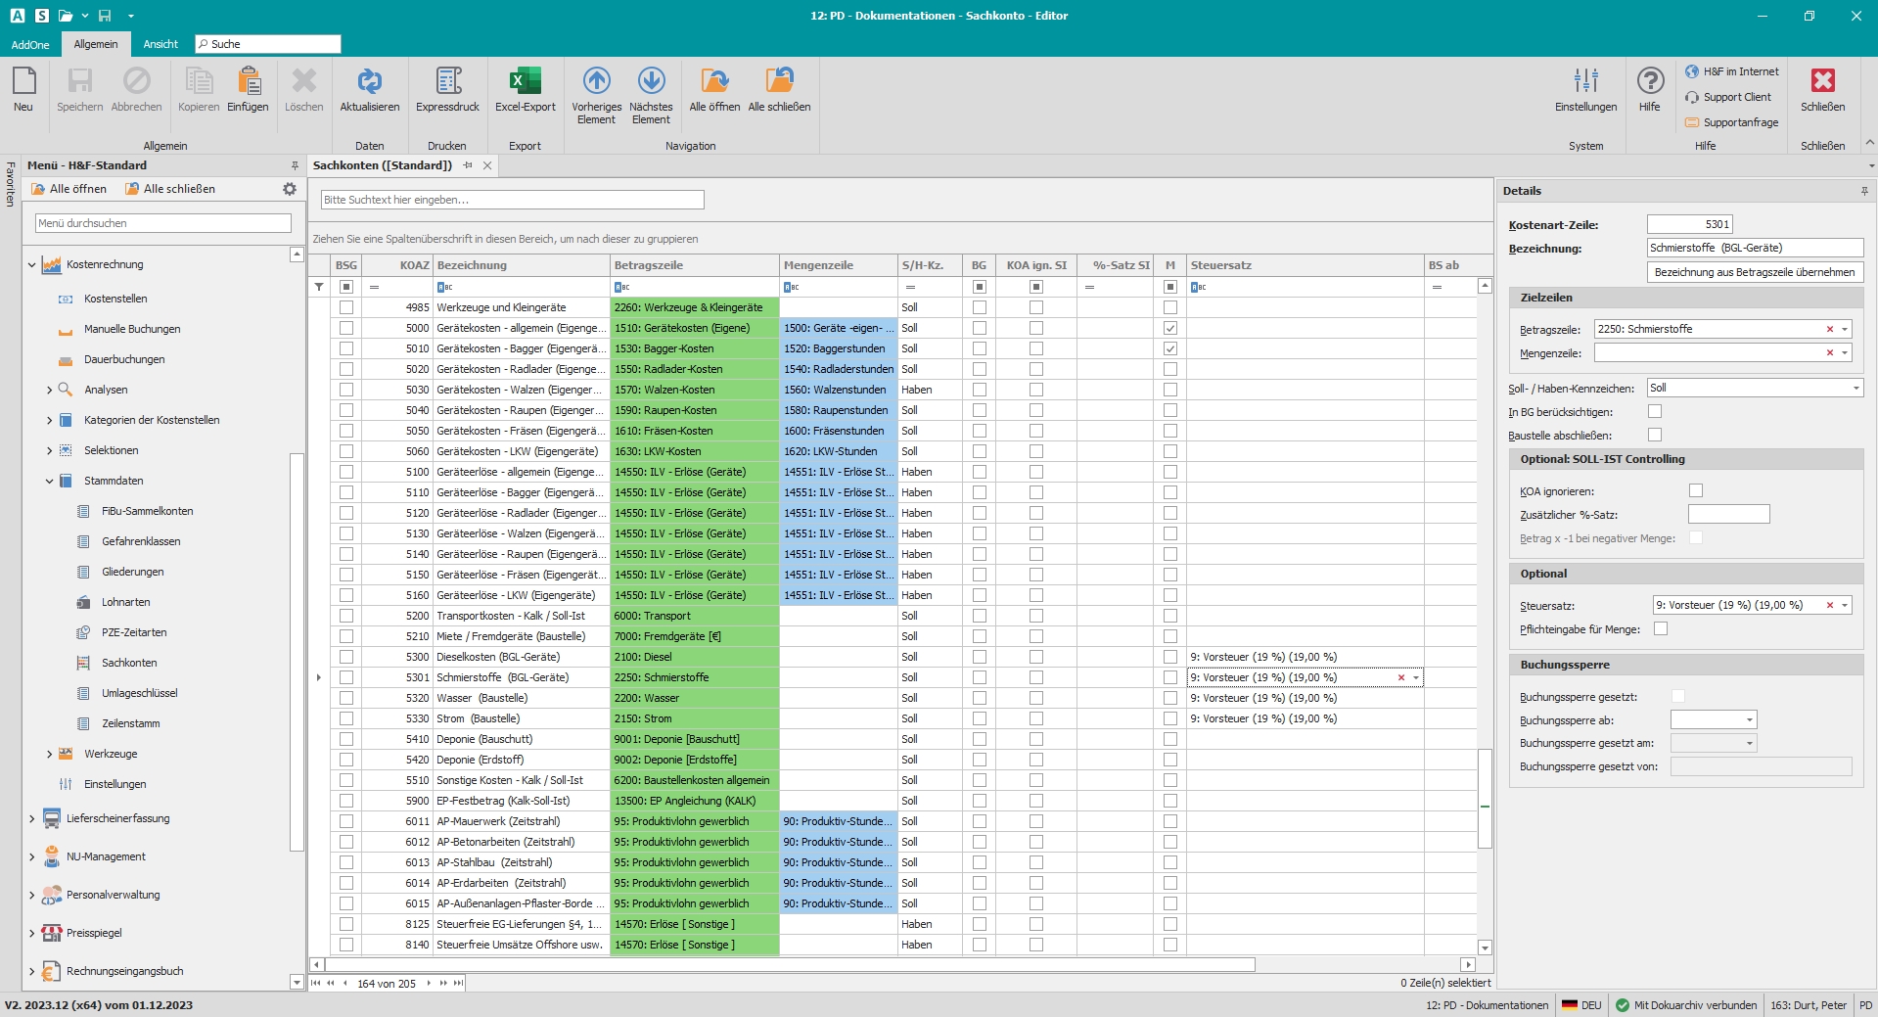Click Bezeichnung aus Betragszeile übernehmen button
Screen dimensions: 1878x1017
pos(1755,272)
